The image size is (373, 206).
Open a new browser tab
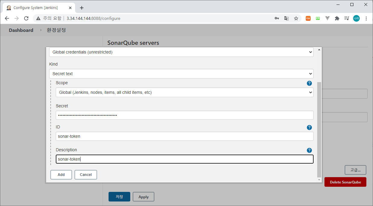(x=81, y=8)
